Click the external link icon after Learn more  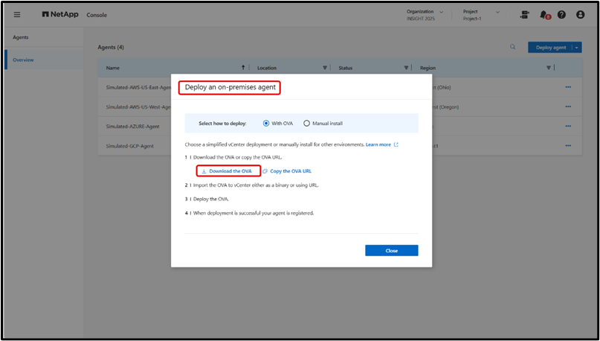[x=396, y=144]
